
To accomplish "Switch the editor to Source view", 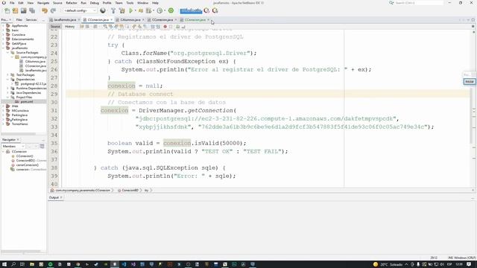I will pos(55,27).
